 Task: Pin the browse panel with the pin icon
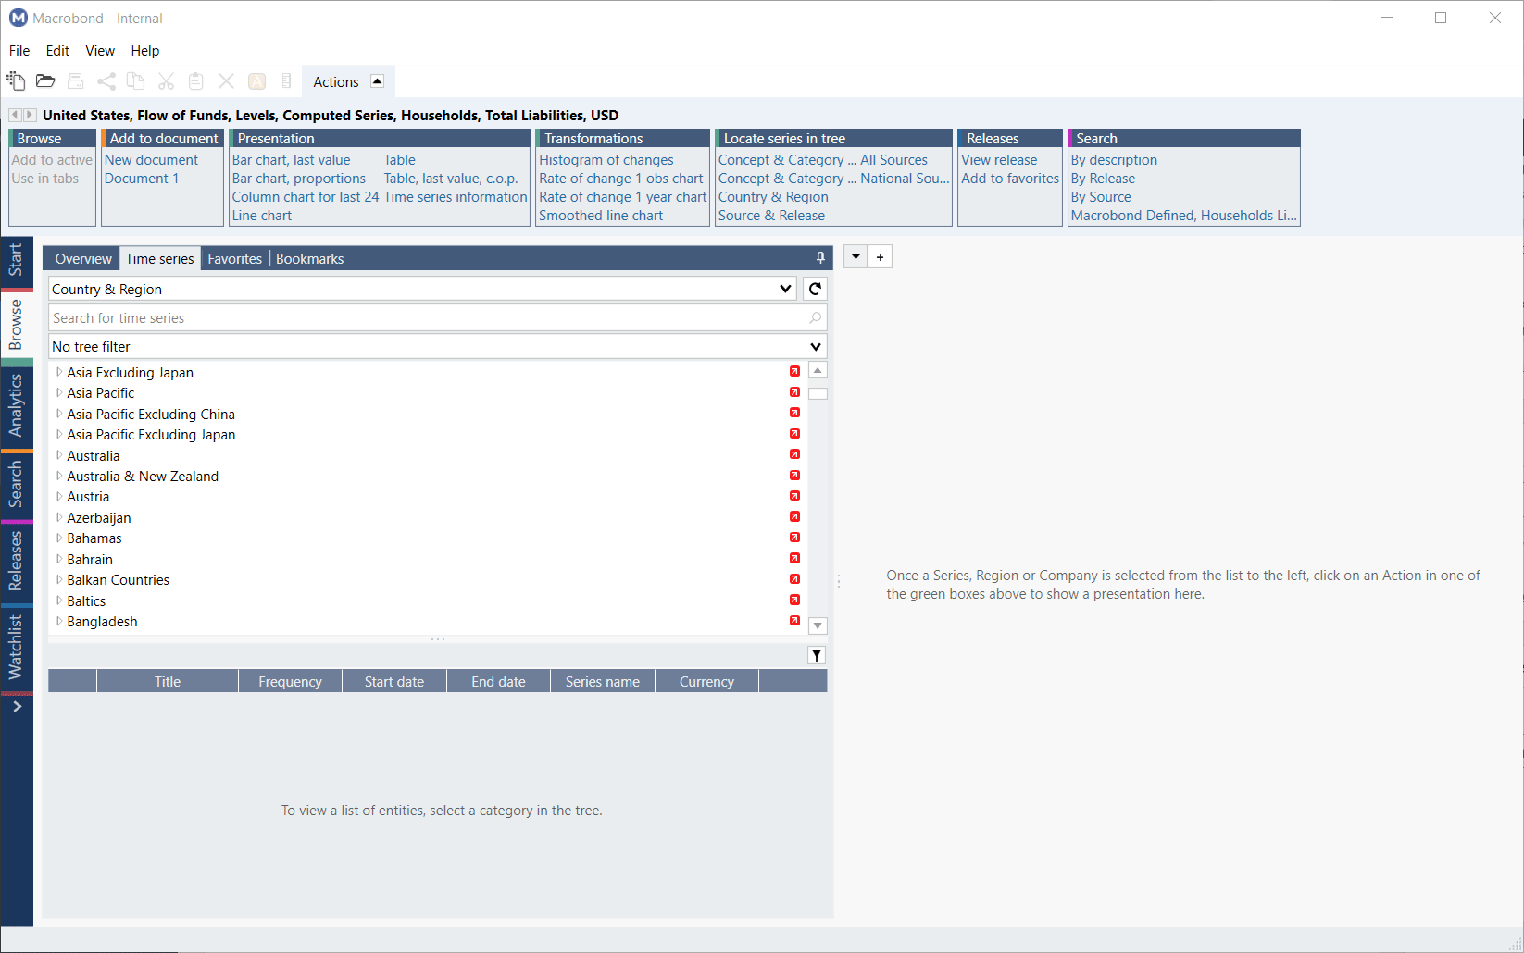click(x=820, y=258)
